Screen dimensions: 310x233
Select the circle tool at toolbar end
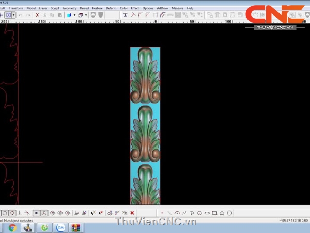229,213
